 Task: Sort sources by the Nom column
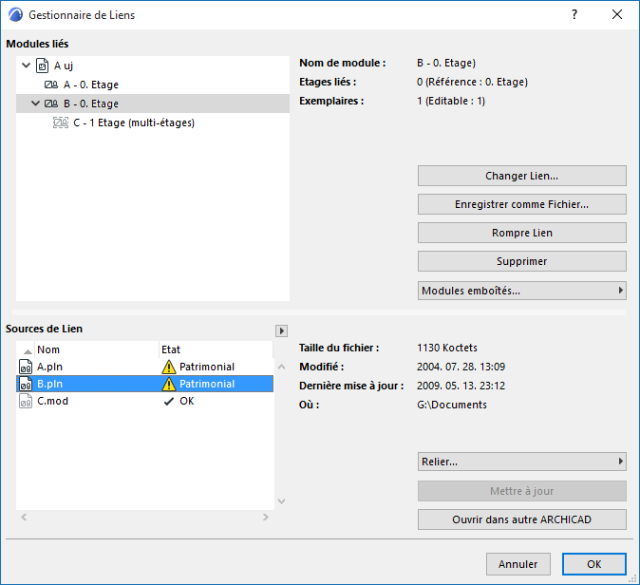[x=90, y=349]
